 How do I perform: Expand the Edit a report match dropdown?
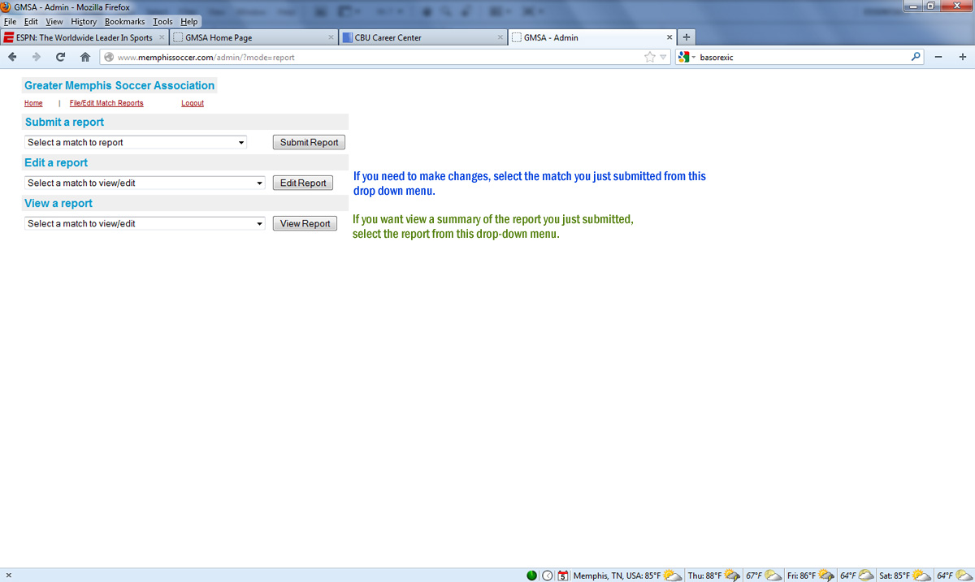(x=145, y=183)
